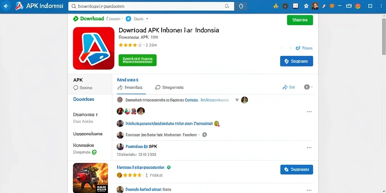
Task: Click the green download button below the rating
Action: pyautogui.click(x=137, y=60)
